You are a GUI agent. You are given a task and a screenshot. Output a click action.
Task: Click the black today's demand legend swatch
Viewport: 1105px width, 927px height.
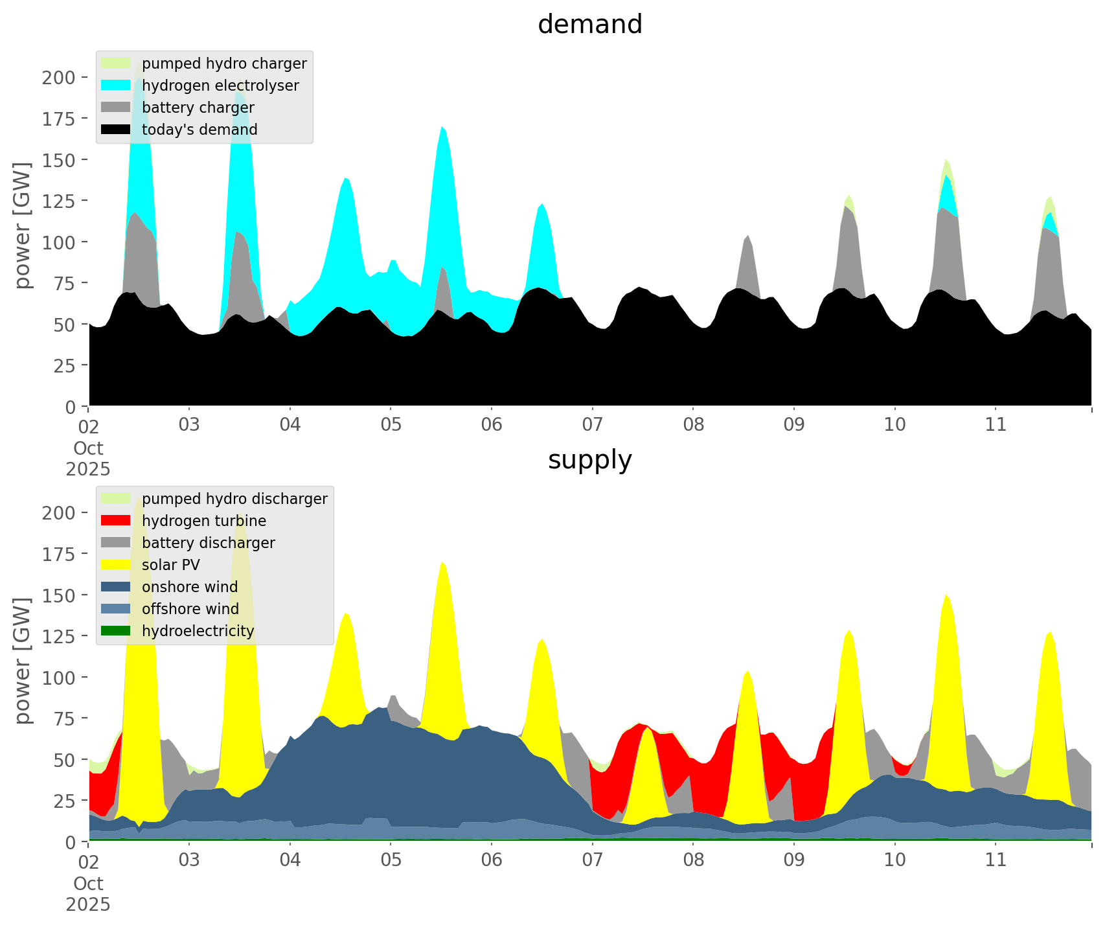point(116,130)
